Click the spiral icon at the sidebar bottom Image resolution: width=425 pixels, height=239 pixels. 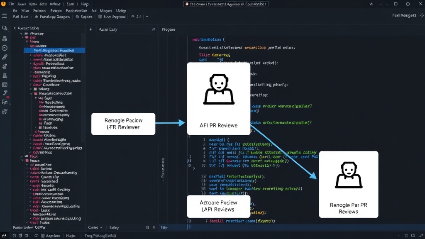click(5, 111)
